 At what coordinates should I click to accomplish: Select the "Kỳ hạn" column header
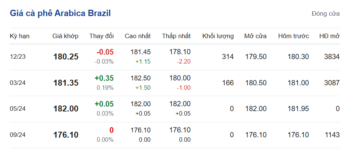coord(19,36)
